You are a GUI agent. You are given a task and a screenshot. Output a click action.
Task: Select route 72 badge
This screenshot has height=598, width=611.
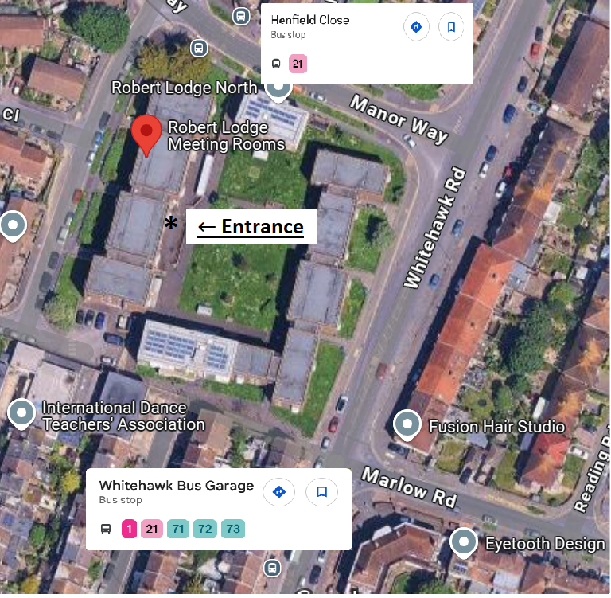[x=205, y=529]
